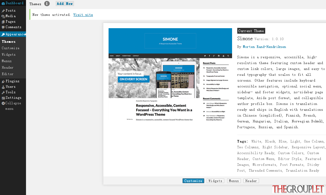Click the Plugins plug icon
Screen dimensions: 326x195
pos(3,81)
